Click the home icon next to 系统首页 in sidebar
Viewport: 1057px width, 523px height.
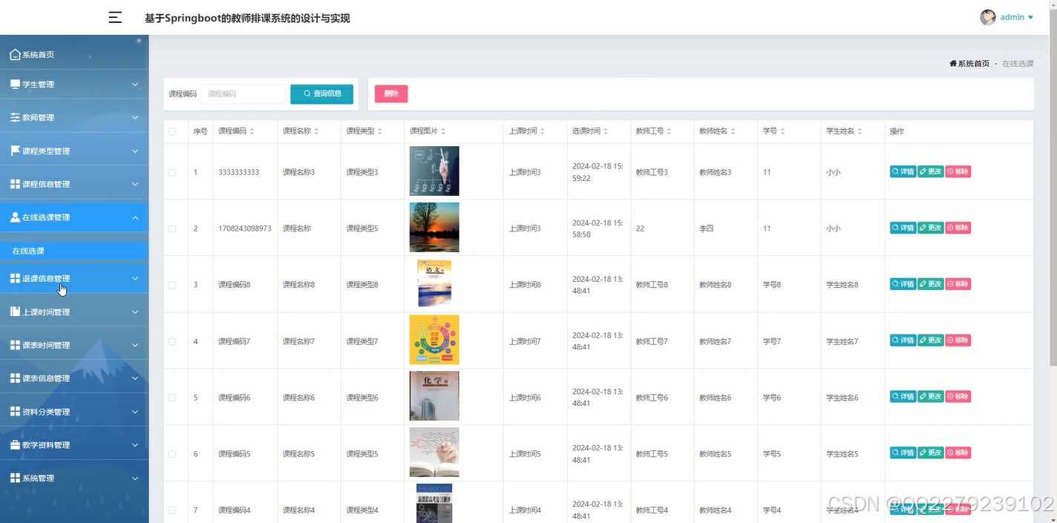pyautogui.click(x=14, y=53)
